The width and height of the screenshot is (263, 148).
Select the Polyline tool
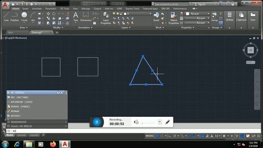pos(15,17)
